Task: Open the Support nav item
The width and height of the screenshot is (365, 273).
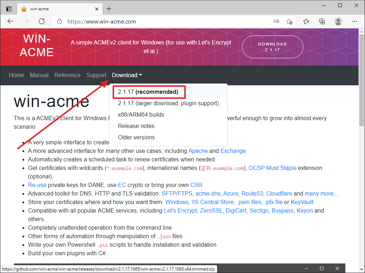Action: point(96,75)
